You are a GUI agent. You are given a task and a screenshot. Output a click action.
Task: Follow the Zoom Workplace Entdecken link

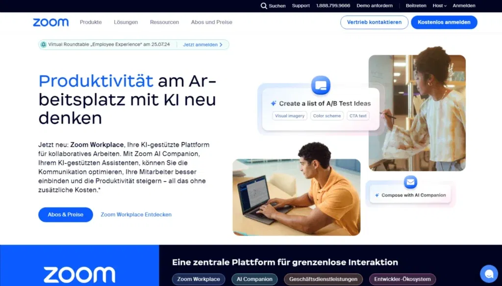coord(136,214)
